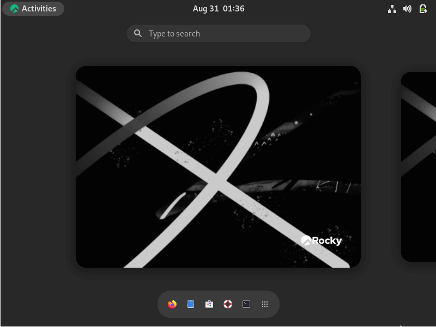Click the network status icon
Viewport: 436px width, 327px height.
(392, 9)
